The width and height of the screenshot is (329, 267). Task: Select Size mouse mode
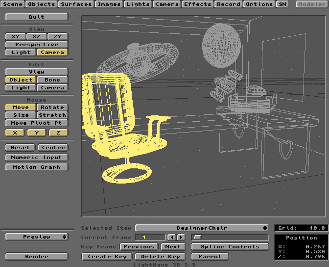[x=21, y=115]
